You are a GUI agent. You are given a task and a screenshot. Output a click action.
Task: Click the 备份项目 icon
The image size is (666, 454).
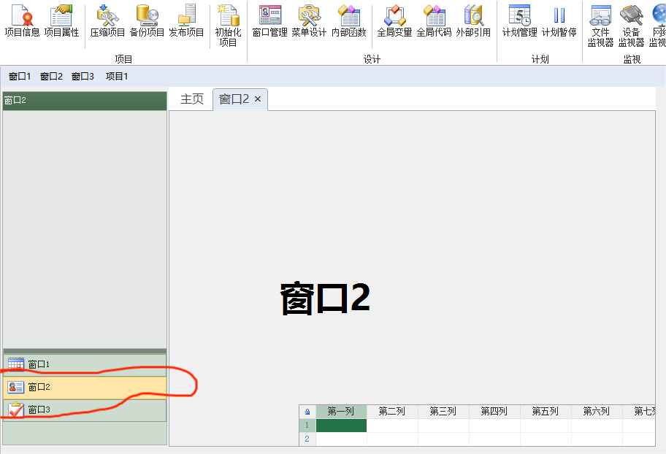pyautogui.click(x=147, y=20)
